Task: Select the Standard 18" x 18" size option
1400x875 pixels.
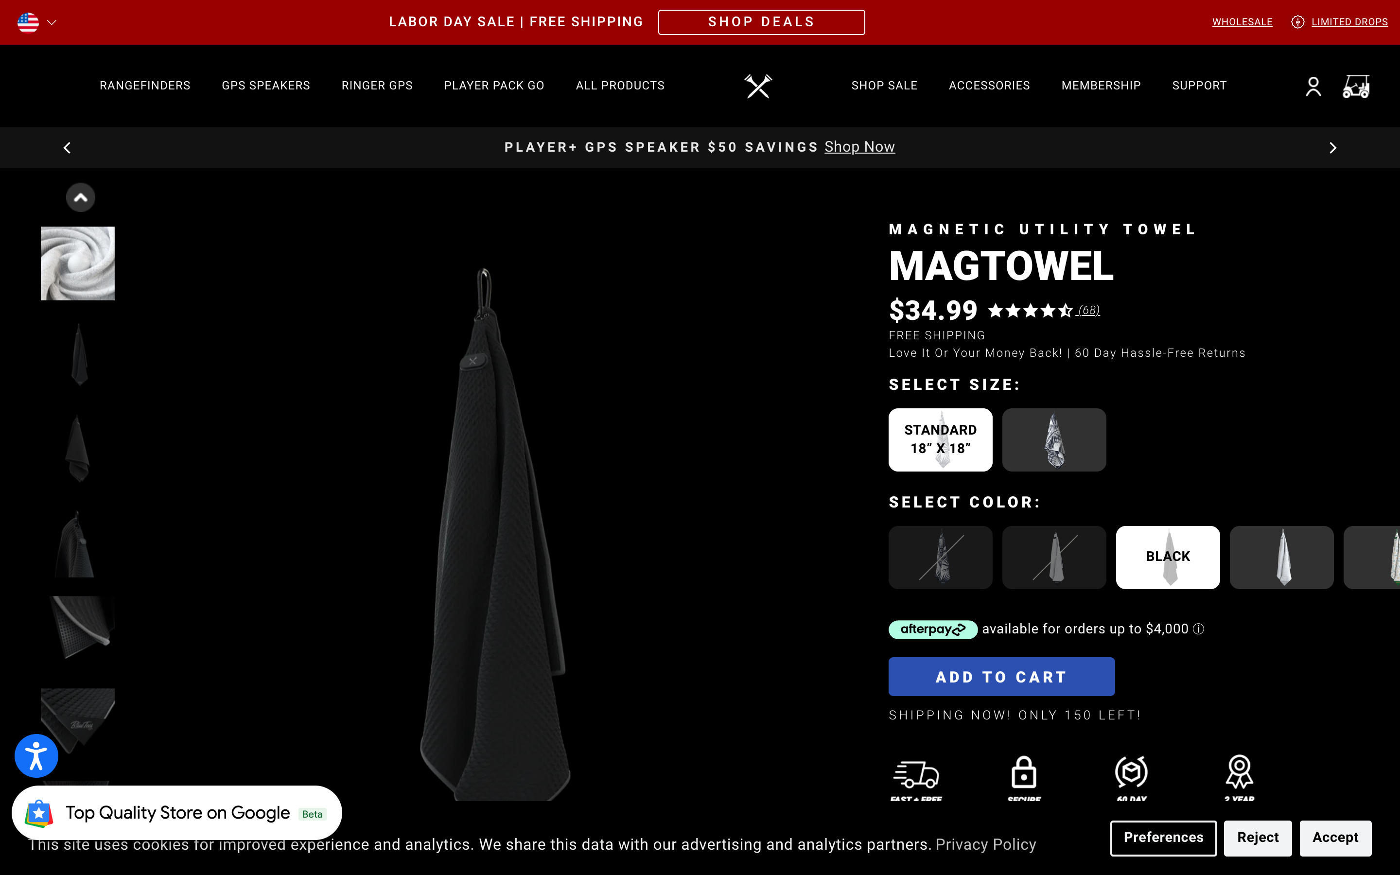Action: (940, 440)
